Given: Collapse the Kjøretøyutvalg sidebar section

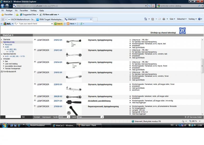Looking at the screenshot, I should (x=2, y=42).
